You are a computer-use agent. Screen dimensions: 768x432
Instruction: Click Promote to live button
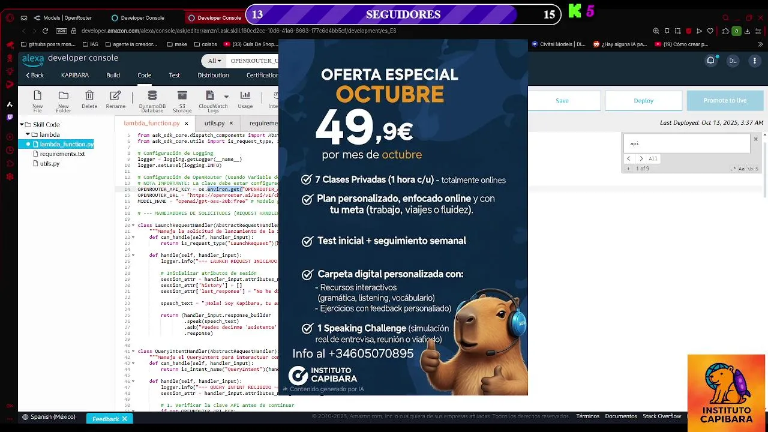[x=725, y=101]
